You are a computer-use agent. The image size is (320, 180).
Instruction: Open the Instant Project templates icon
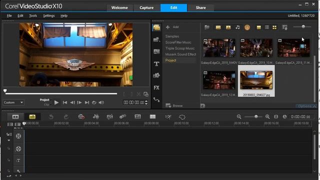[156, 39]
